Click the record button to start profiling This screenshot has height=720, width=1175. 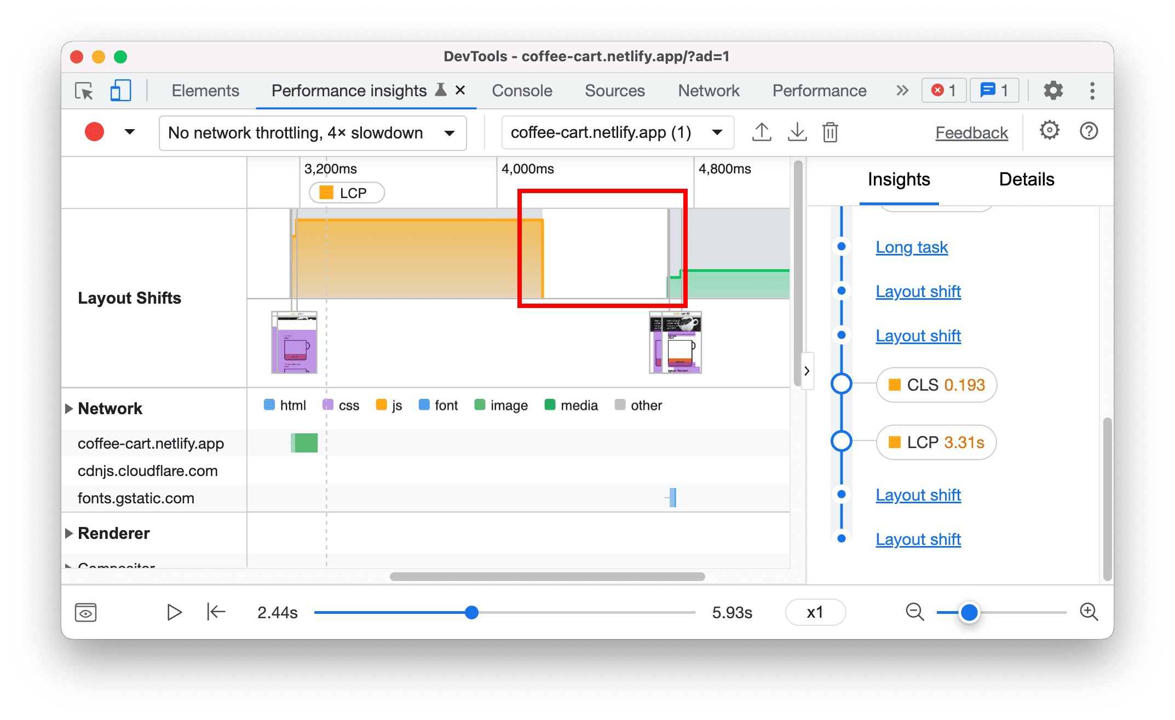(x=93, y=132)
